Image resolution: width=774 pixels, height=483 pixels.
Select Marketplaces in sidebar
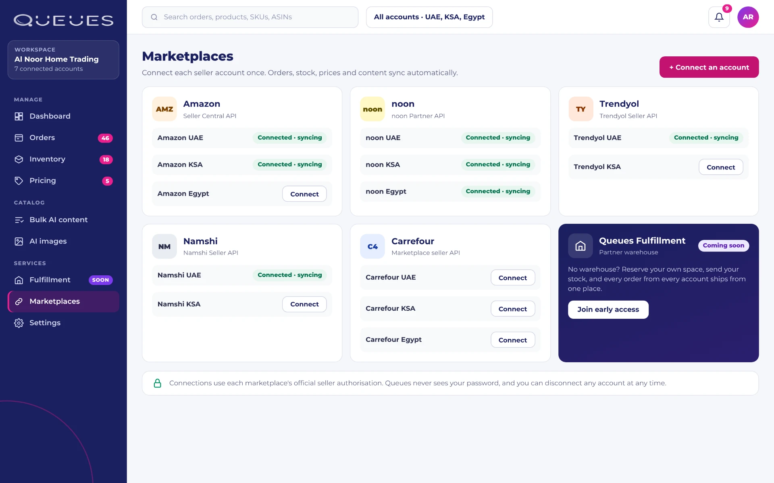[63, 301]
